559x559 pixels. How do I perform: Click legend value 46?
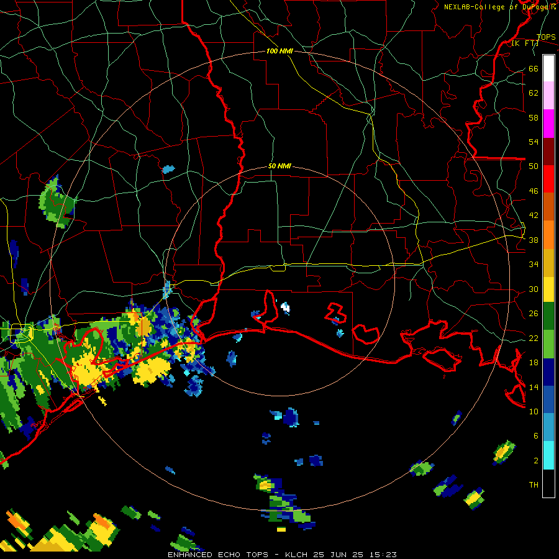534,191
